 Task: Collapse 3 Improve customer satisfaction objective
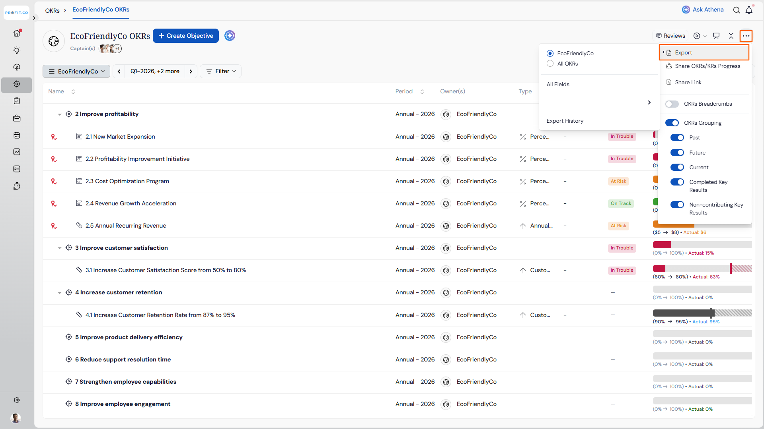(60, 248)
